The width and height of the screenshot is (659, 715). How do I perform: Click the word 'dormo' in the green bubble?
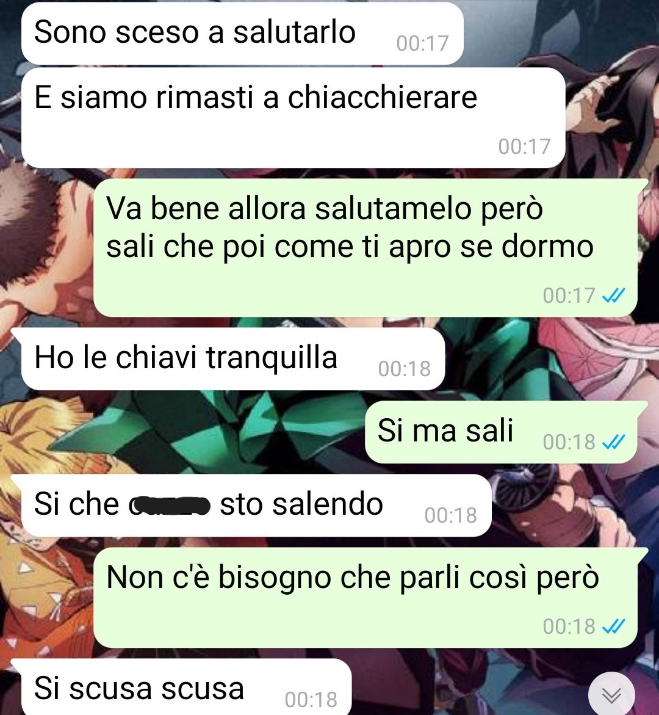(547, 246)
